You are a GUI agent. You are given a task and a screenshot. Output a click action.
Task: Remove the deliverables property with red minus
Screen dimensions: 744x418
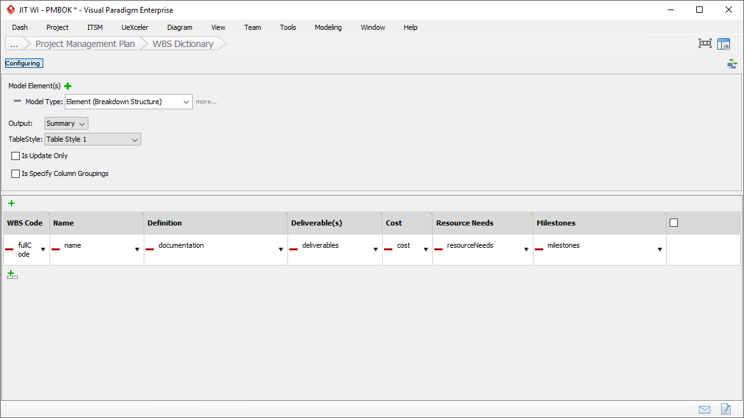(293, 249)
